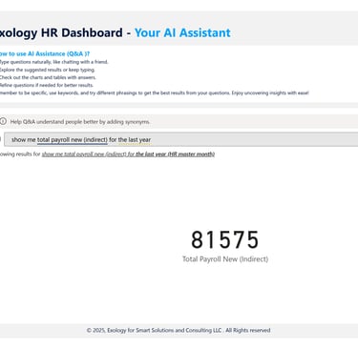358x349 pixels.
Task: Click the 'Your AI Assistant' title text
Action: coord(182,32)
